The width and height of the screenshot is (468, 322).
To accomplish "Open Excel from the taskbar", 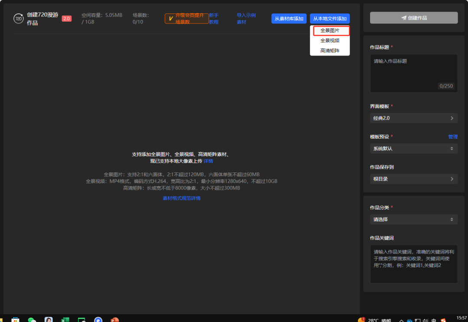I will point(65,320).
